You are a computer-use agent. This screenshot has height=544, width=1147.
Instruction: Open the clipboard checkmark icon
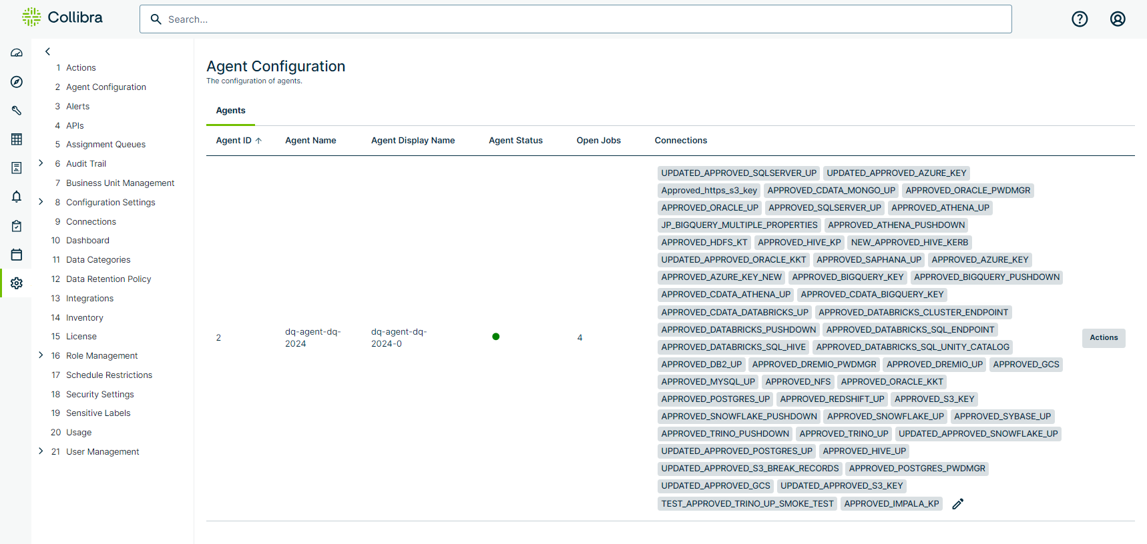pos(17,226)
